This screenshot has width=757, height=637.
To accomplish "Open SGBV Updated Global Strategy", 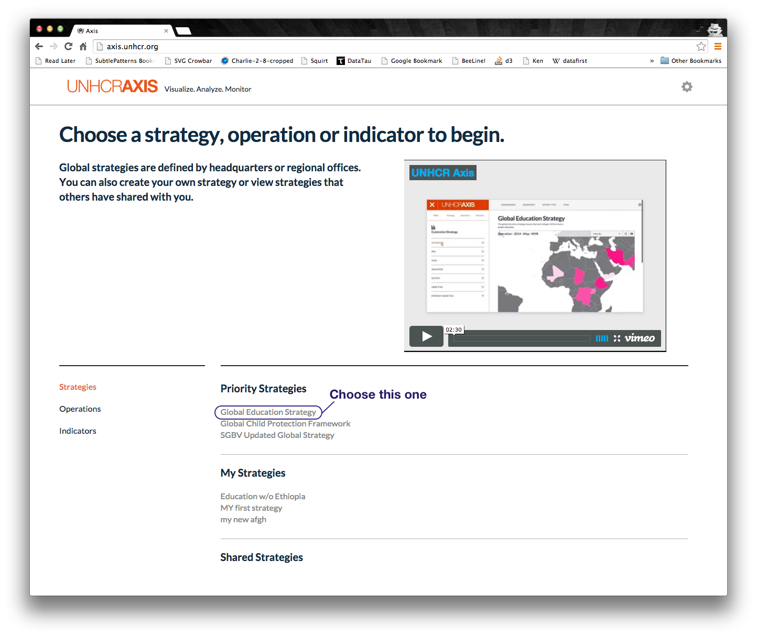I will point(277,435).
